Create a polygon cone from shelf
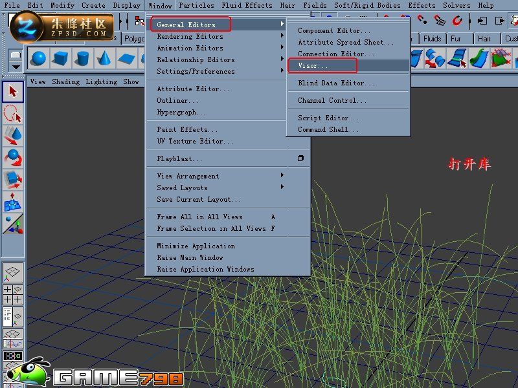This screenshot has width=518, height=388. (104, 58)
